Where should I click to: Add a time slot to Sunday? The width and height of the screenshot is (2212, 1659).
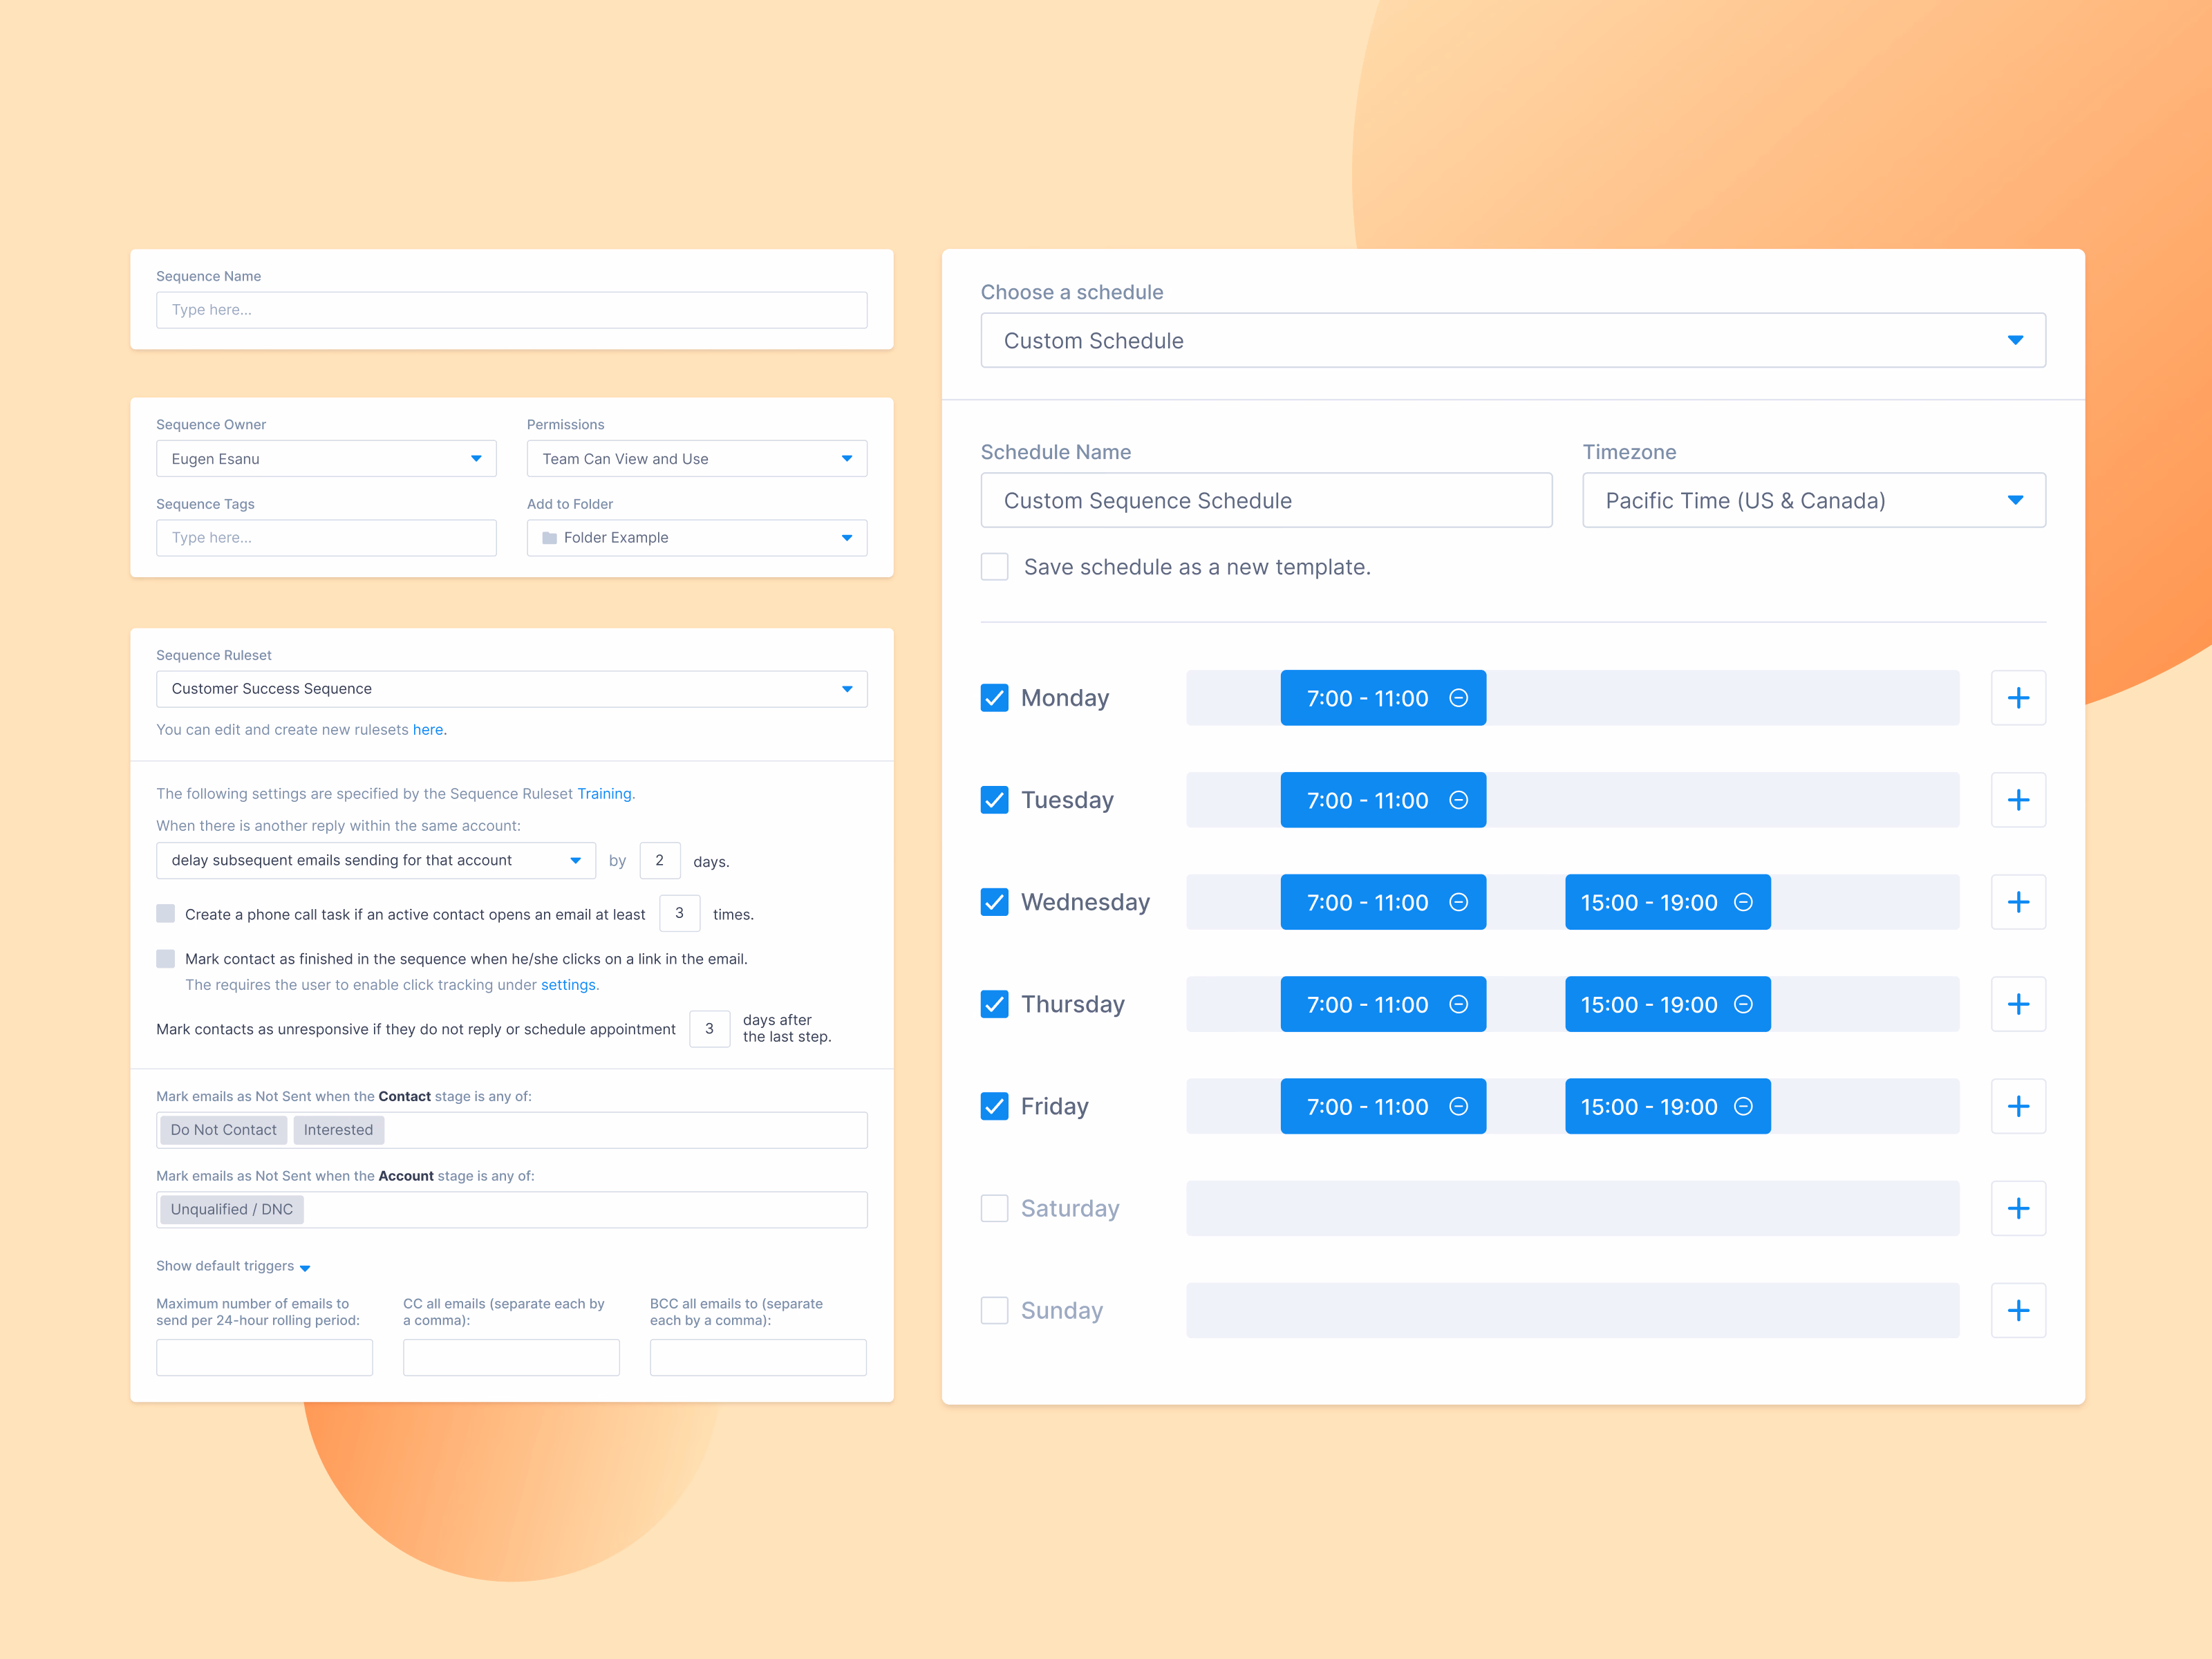(2018, 1310)
